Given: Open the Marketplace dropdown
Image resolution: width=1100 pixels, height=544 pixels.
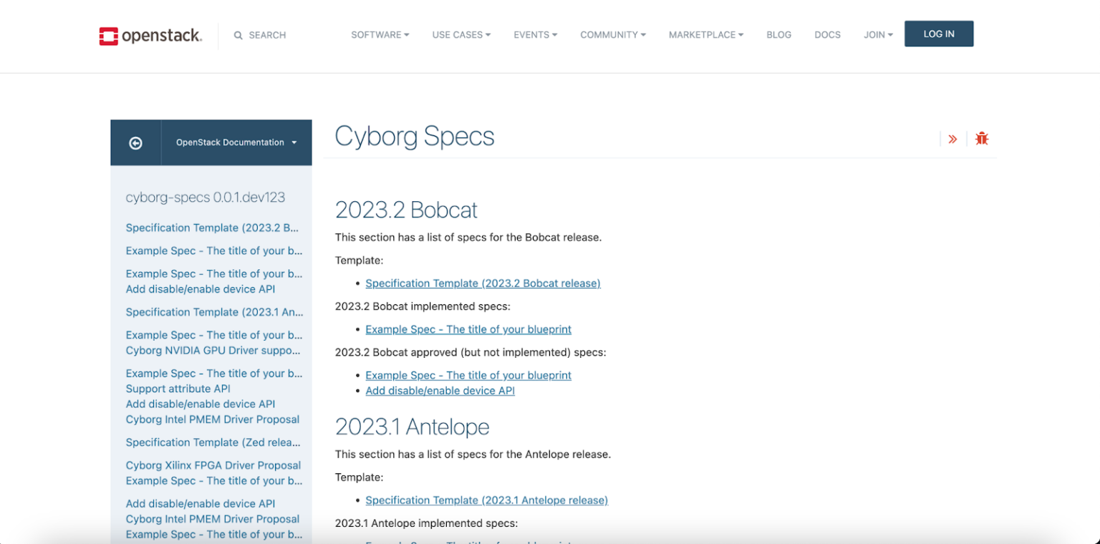Looking at the screenshot, I should 706,34.
